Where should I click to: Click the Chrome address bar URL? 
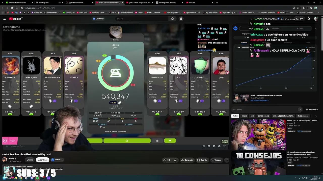tap(39, 8)
